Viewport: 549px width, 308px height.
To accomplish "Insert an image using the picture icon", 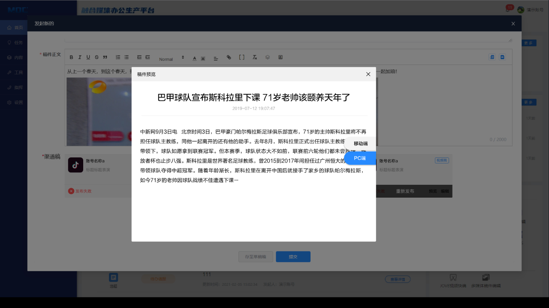I will tap(281, 57).
